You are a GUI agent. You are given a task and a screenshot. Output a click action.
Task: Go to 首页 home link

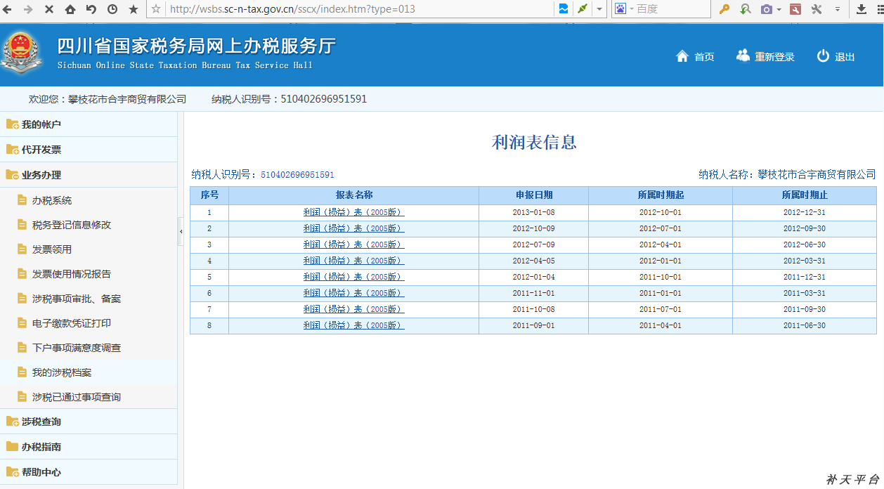tap(695, 57)
